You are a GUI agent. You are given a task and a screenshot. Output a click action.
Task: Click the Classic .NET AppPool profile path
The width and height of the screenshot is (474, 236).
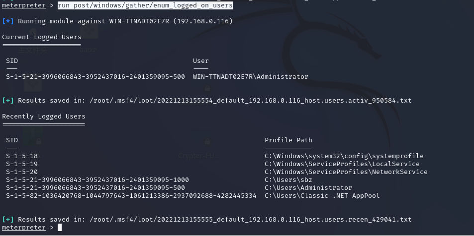pos(322,196)
